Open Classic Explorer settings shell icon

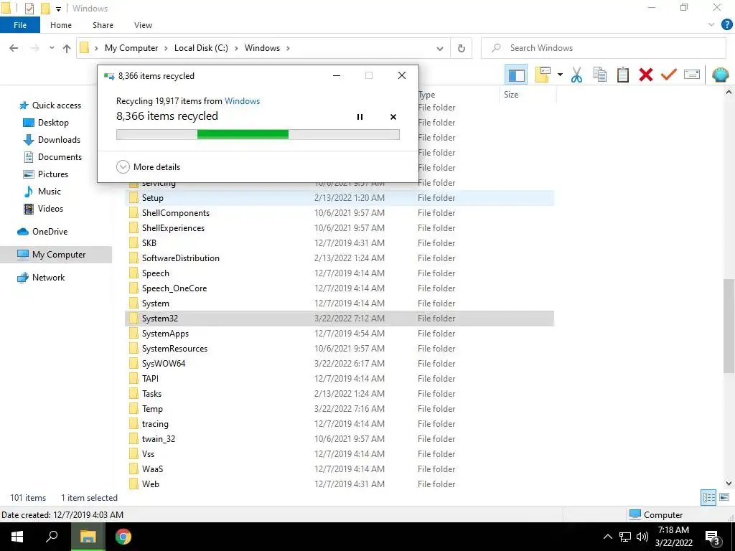click(720, 75)
